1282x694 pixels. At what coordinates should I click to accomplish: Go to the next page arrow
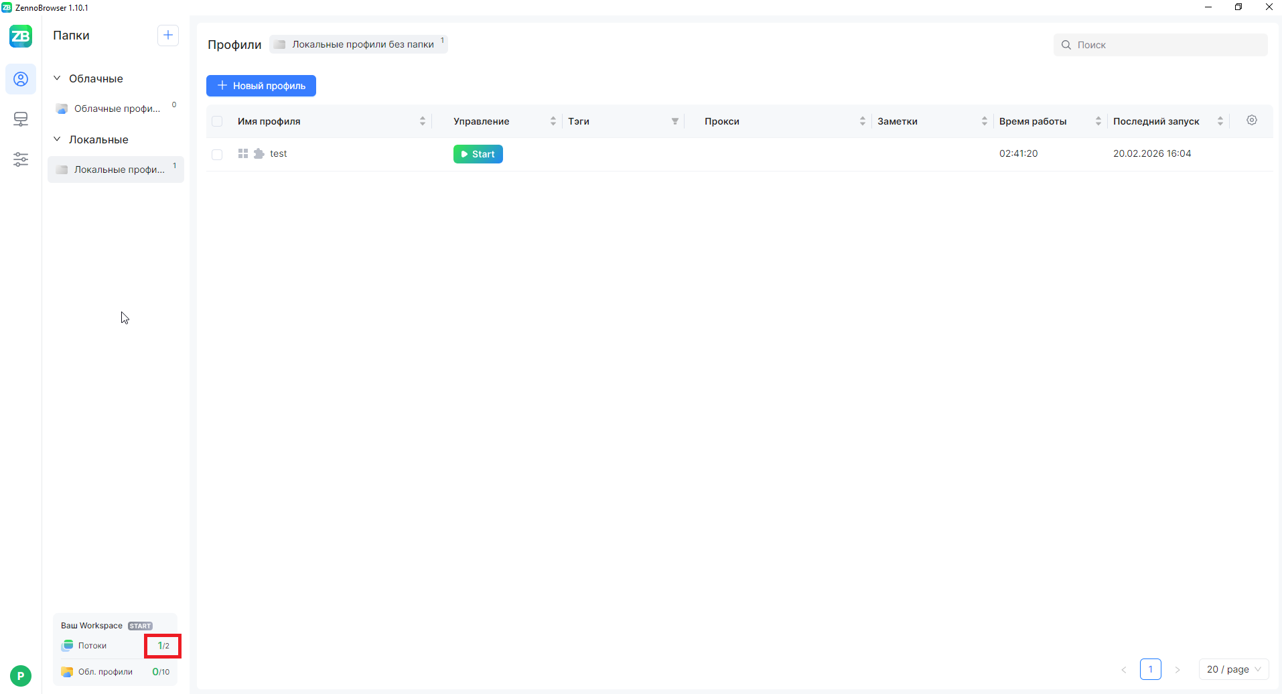[1178, 669]
